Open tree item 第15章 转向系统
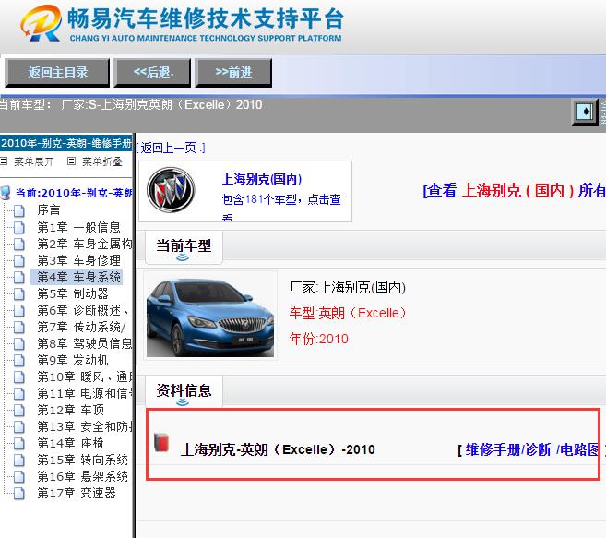Screen dimensions: 606x538 [83, 460]
